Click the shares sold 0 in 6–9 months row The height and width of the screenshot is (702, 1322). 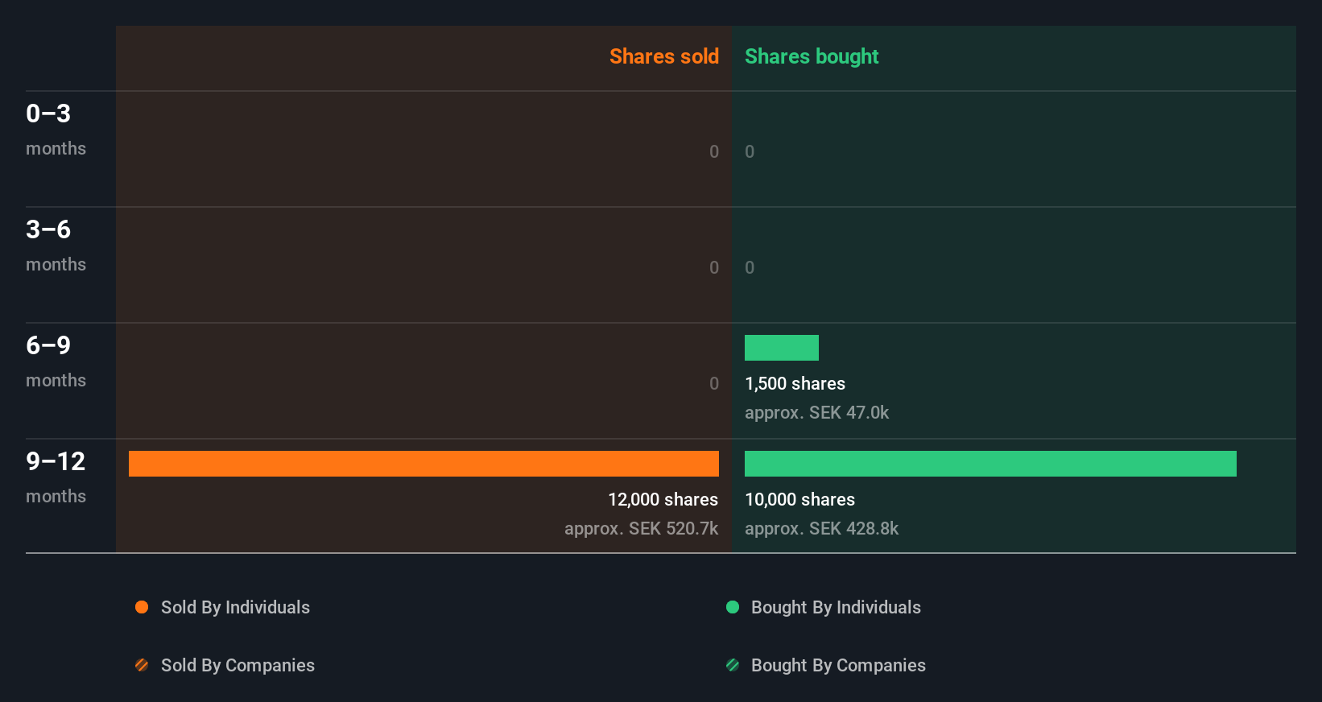pos(714,383)
